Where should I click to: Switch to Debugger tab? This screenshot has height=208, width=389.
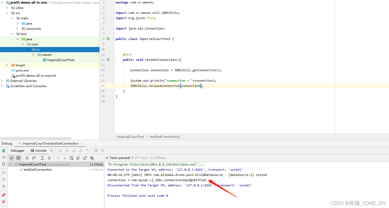point(18,151)
